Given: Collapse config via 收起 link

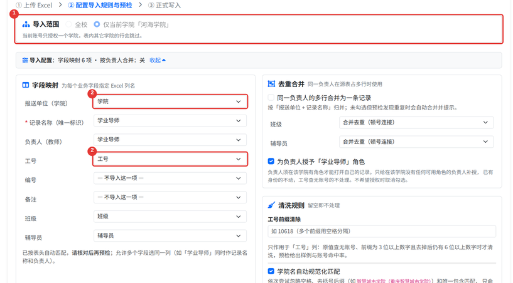Looking at the screenshot, I should (158, 60).
